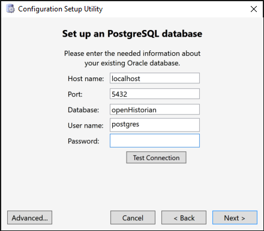Focus the Host name field containing localhost
This screenshot has height=231, width=264.
[155, 78]
